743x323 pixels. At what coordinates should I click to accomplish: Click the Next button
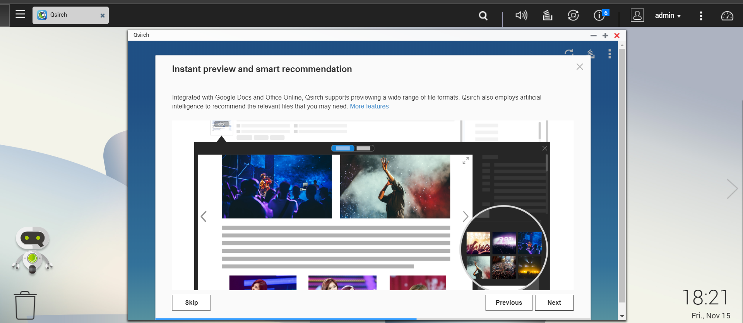(x=554, y=302)
